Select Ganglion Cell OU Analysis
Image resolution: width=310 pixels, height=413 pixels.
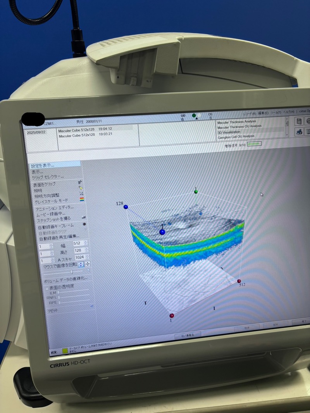click(236, 136)
